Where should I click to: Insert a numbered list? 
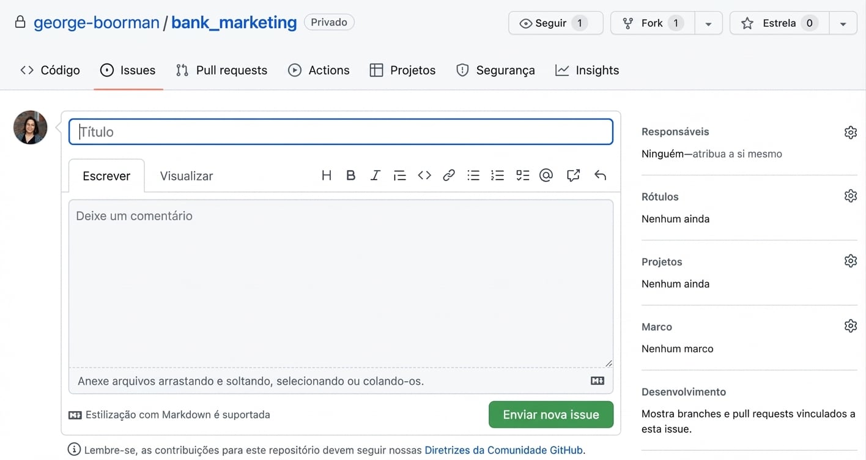tap(498, 176)
